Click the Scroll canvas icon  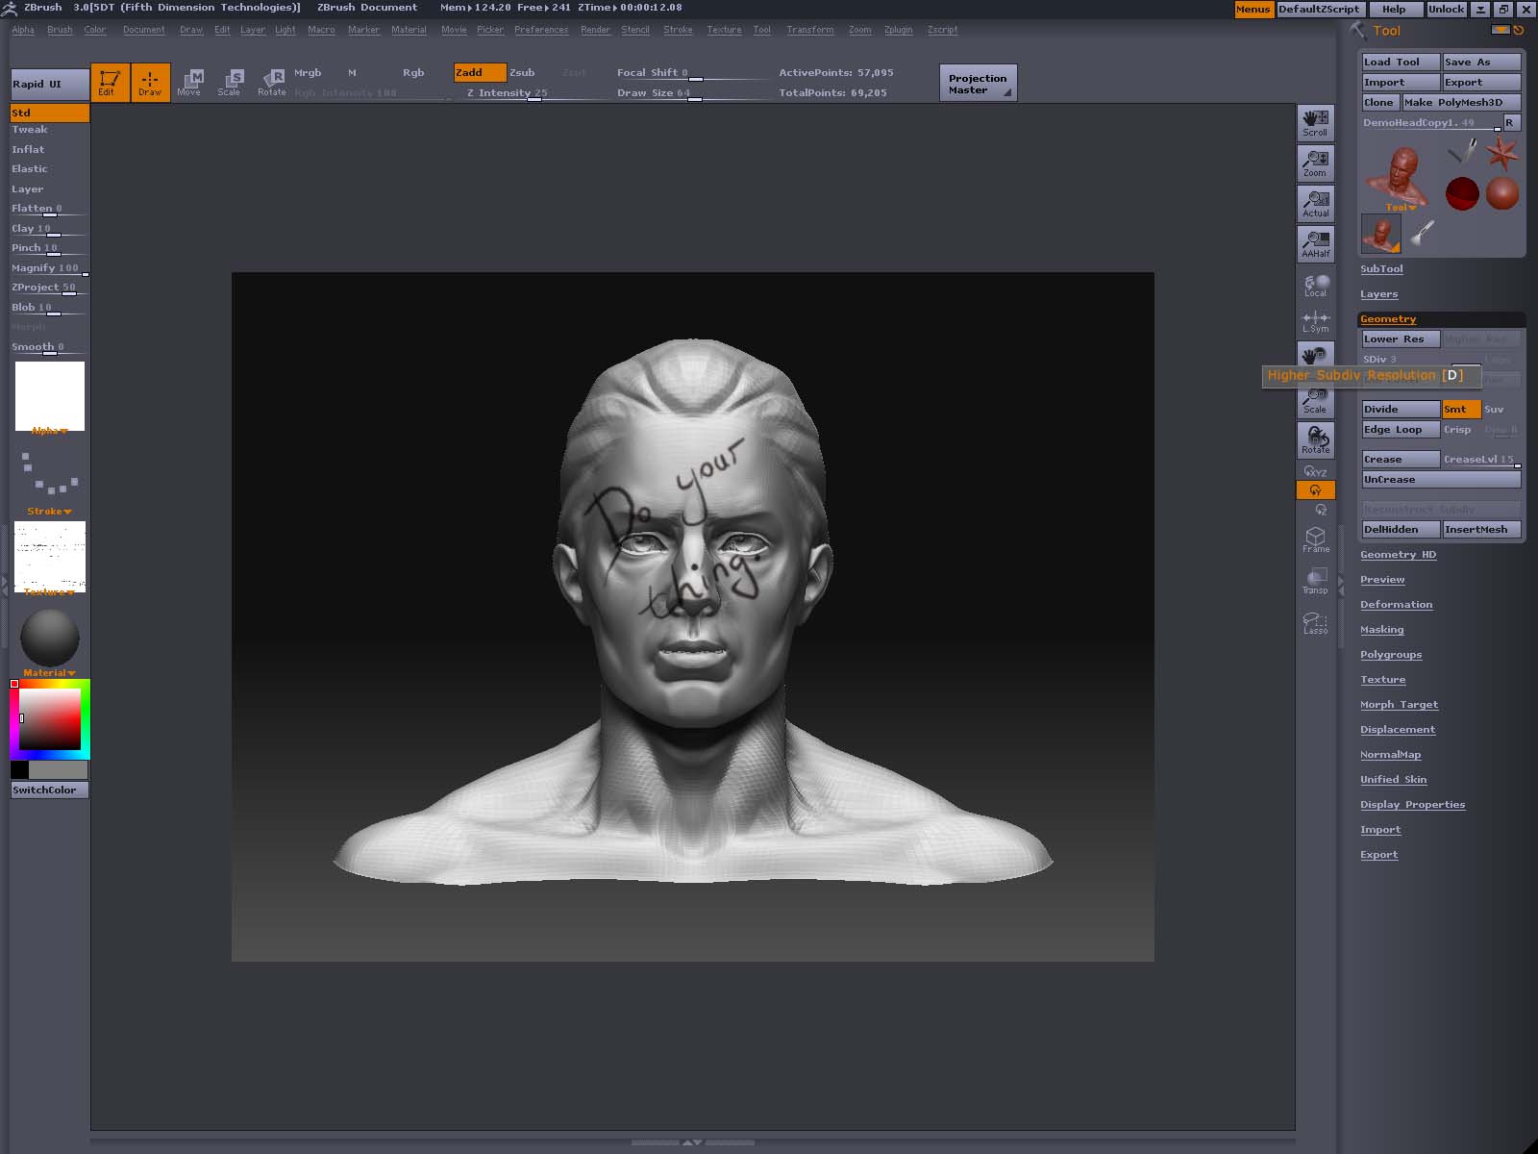point(1315,122)
